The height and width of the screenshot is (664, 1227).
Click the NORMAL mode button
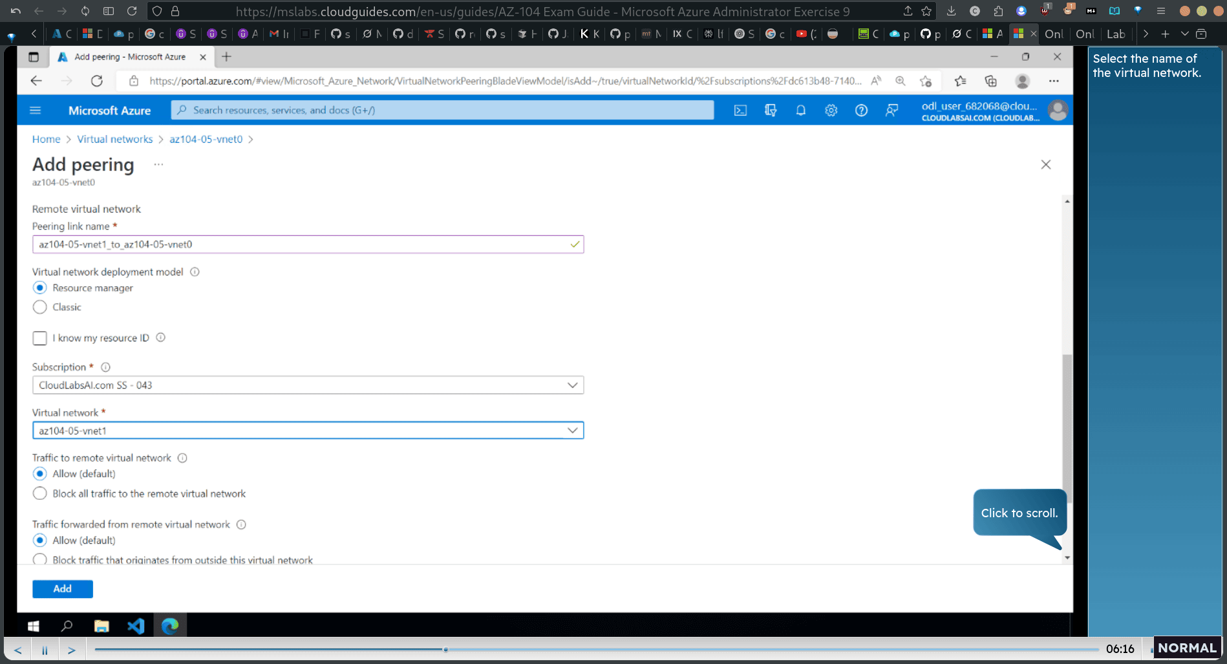pos(1187,648)
